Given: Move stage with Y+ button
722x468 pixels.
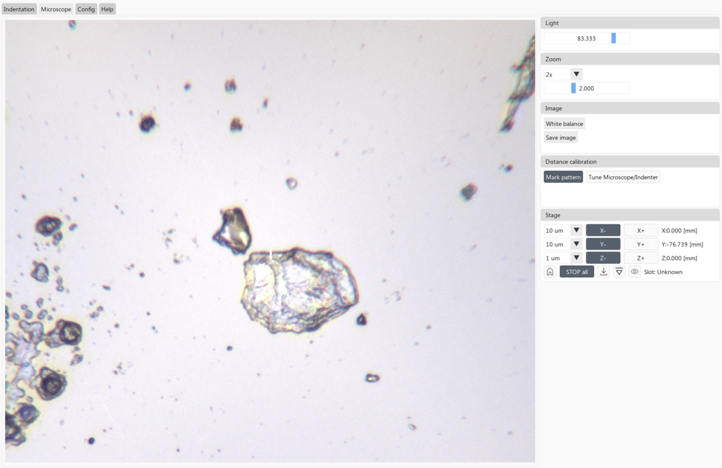Looking at the screenshot, I should 641,244.
